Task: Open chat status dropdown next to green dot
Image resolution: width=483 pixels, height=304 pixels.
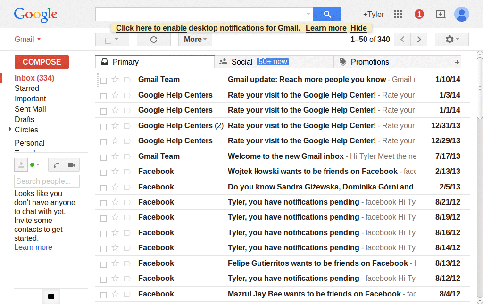Action: pos(38,165)
